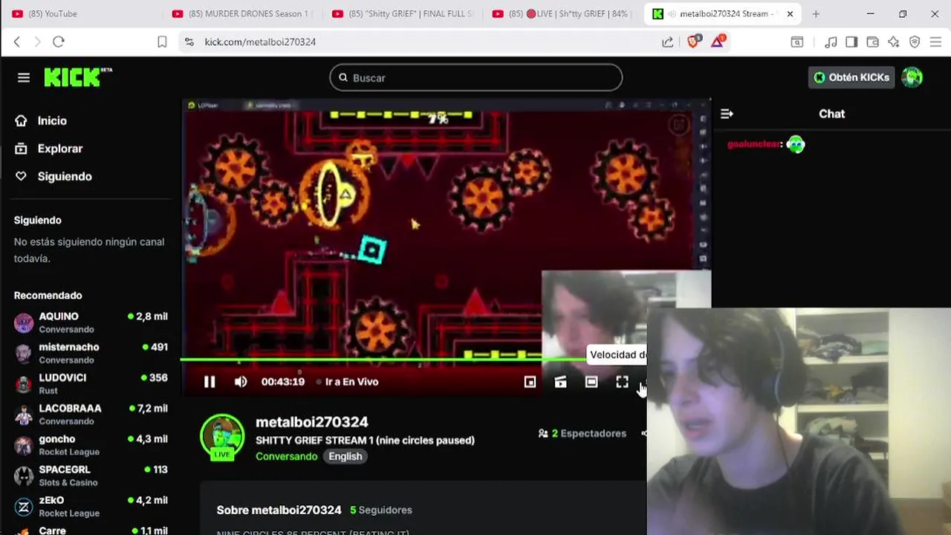The image size is (951, 535).
Task: Click the goaluncleer username in chat
Action: 754,144
